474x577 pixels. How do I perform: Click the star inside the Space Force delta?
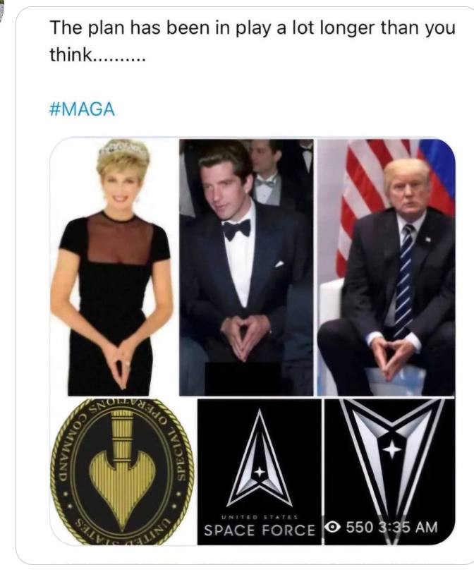(259, 470)
